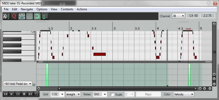Screen dimensions: 219x100
Task: Toggle CC selection follows notes icon
Action: pyautogui.click(x=22, y=16)
